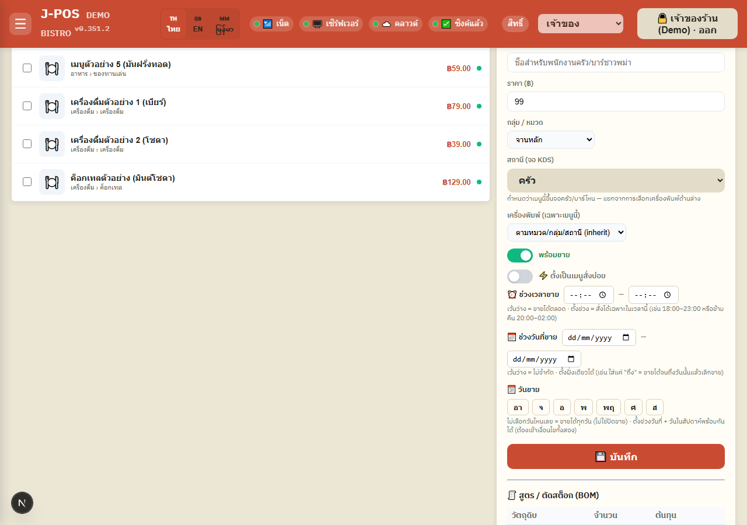Select Thursday พฤ sale day button
The width and height of the screenshot is (747, 525).
[609, 407]
